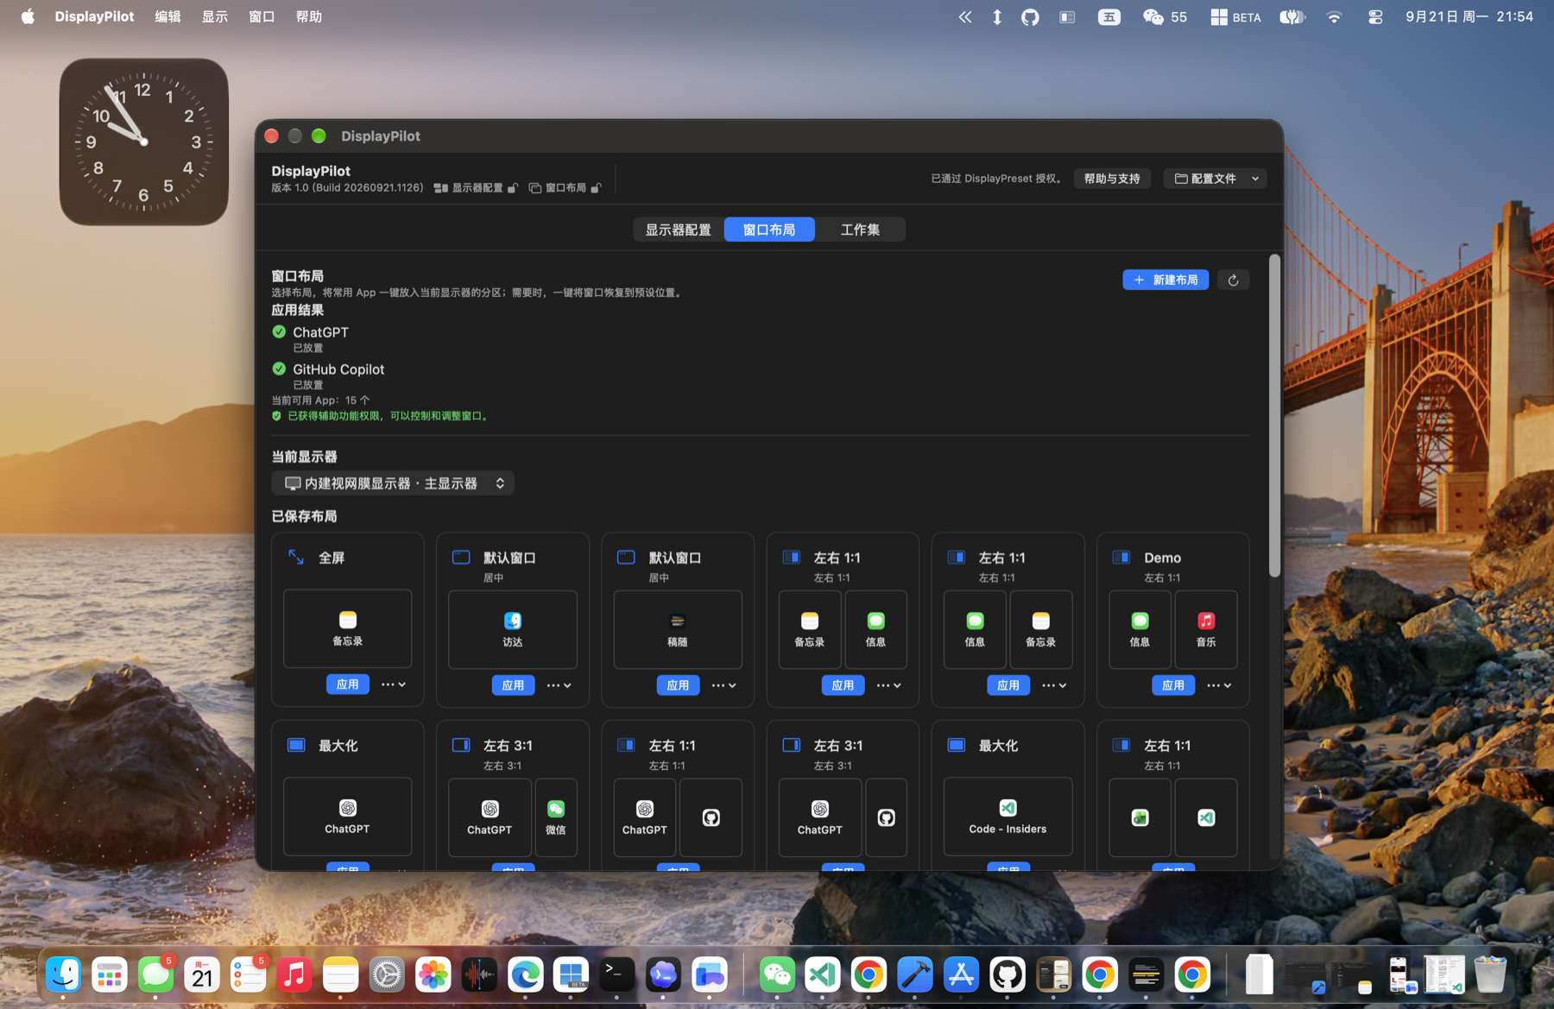Open the 编辑 menu in menu bar
Screen dimensions: 1554x1009
[x=167, y=16]
